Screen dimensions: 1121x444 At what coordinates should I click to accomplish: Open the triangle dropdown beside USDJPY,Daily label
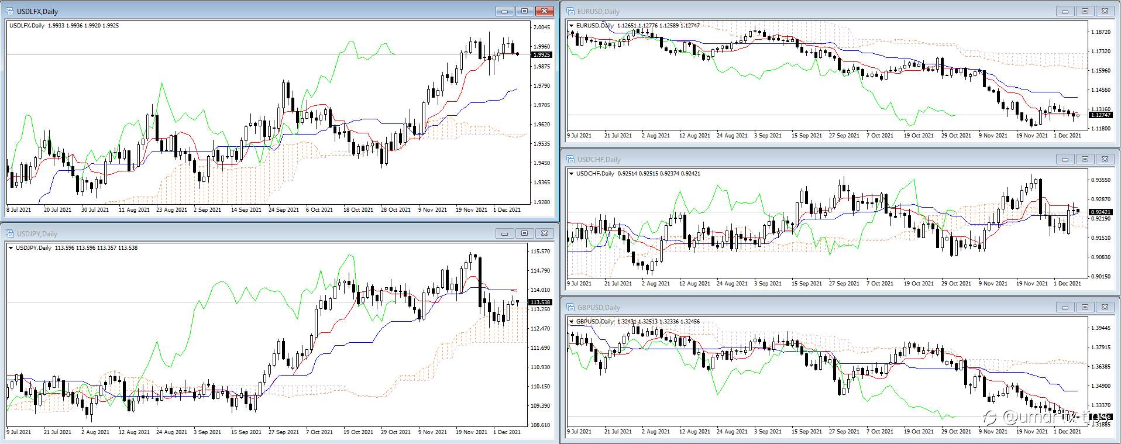click(11, 248)
